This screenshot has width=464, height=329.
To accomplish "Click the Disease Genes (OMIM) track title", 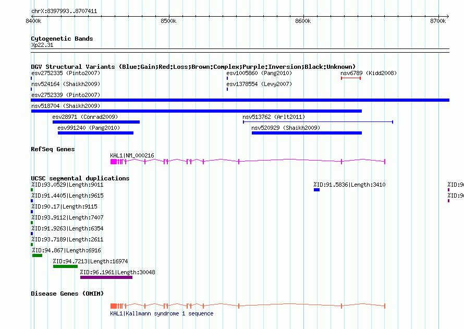I will pyautogui.click(x=67, y=294).
